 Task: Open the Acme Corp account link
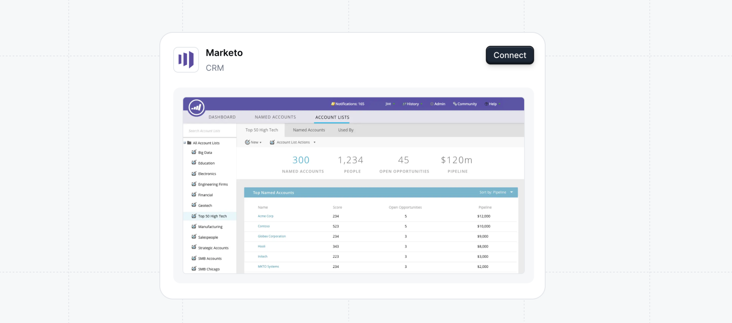(266, 216)
